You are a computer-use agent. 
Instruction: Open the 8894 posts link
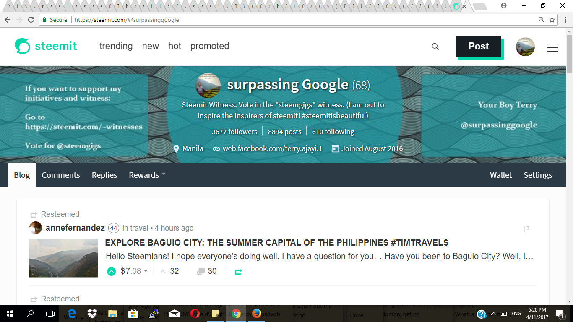click(x=284, y=132)
